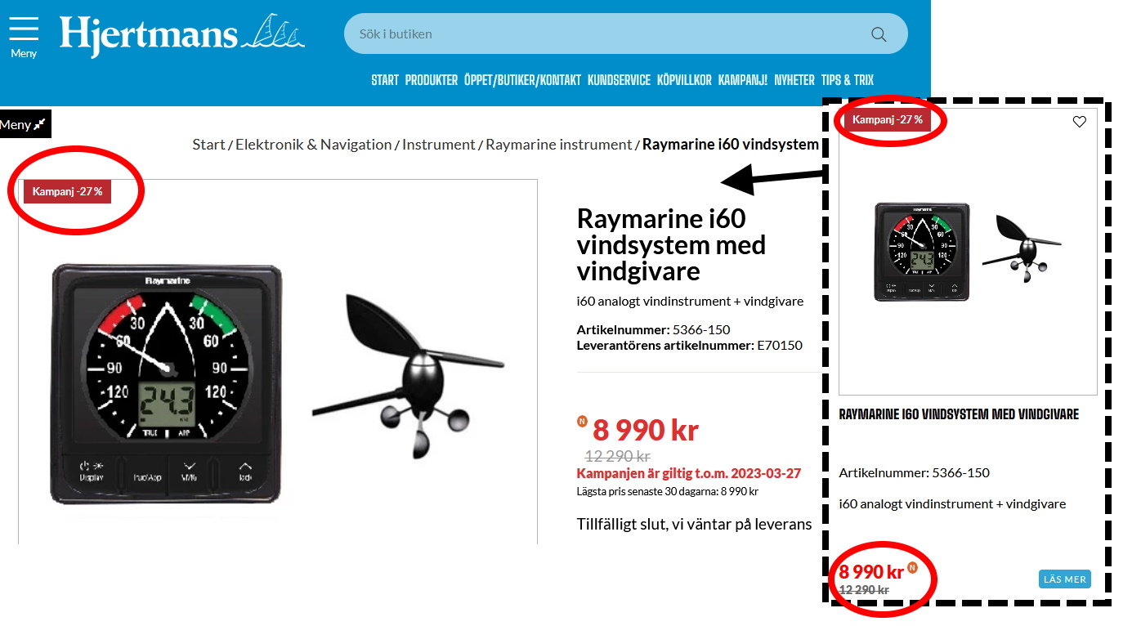
Task: Collapse the black Meny arrows button
Action: [25, 124]
